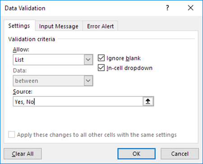203x164 pixels.
Task: Confirm with the OK button
Action: 136,154
